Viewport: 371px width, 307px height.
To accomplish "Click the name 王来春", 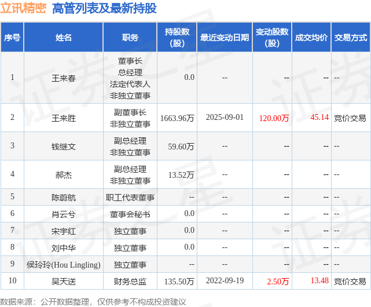I will point(64,78).
